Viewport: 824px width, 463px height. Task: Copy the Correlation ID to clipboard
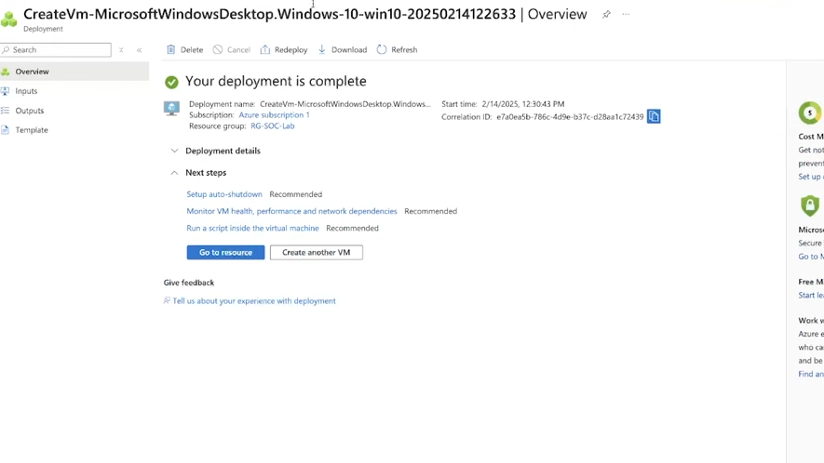click(x=654, y=116)
